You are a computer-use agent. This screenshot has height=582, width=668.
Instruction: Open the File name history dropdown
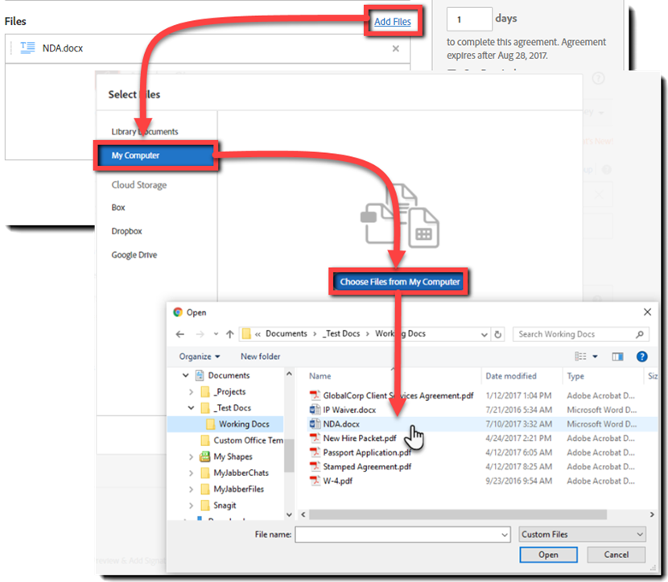tap(505, 535)
